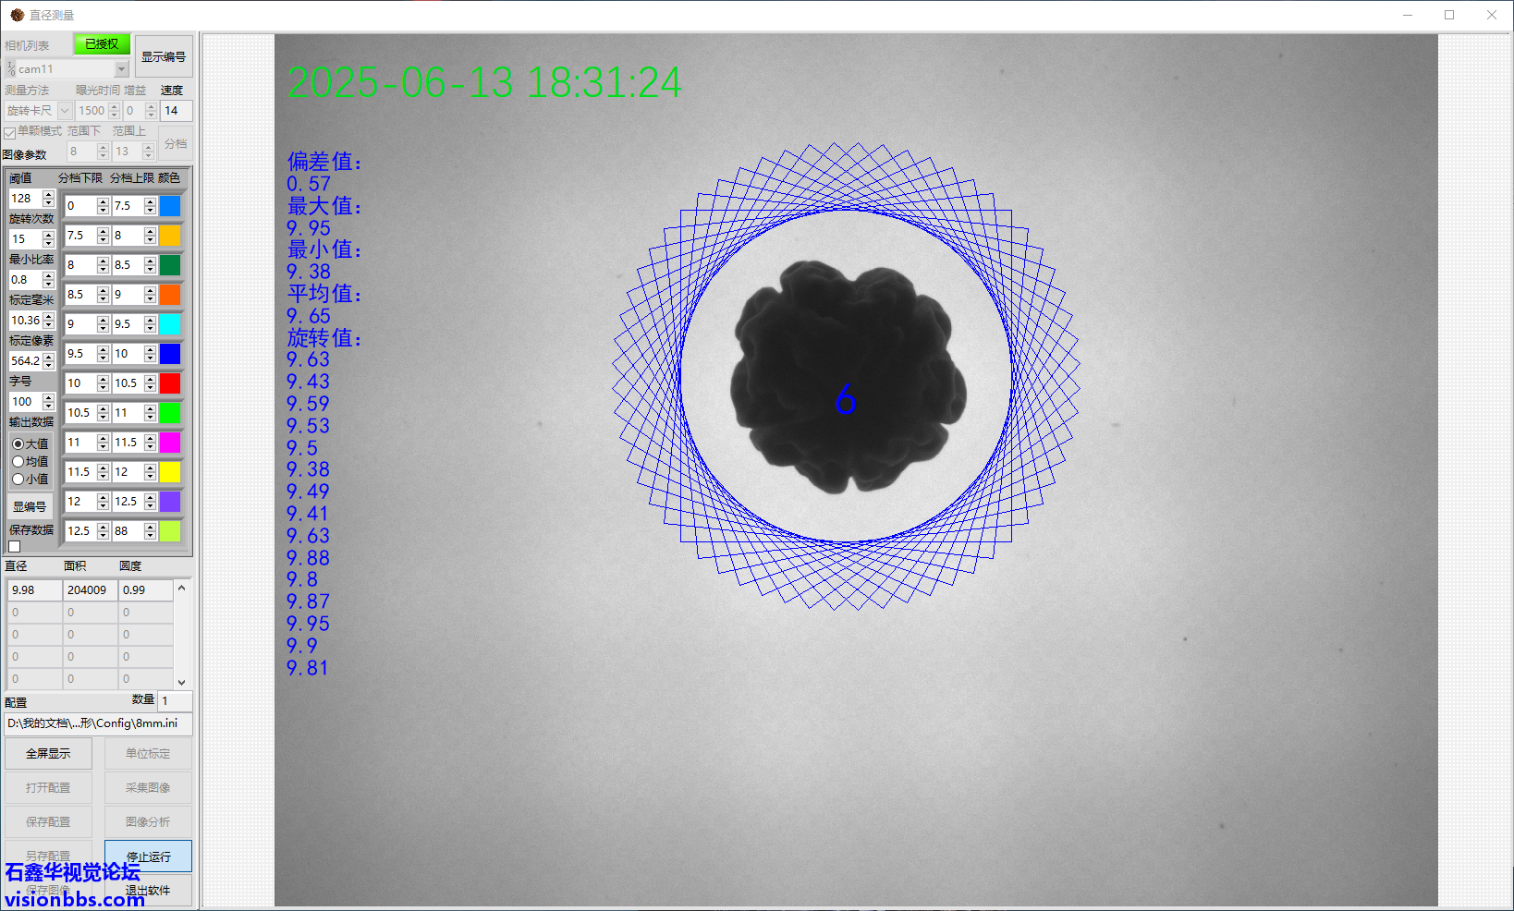The width and height of the screenshot is (1514, 911).
Task: Open the cam11 camera selection dropdown
Action: 121,68
